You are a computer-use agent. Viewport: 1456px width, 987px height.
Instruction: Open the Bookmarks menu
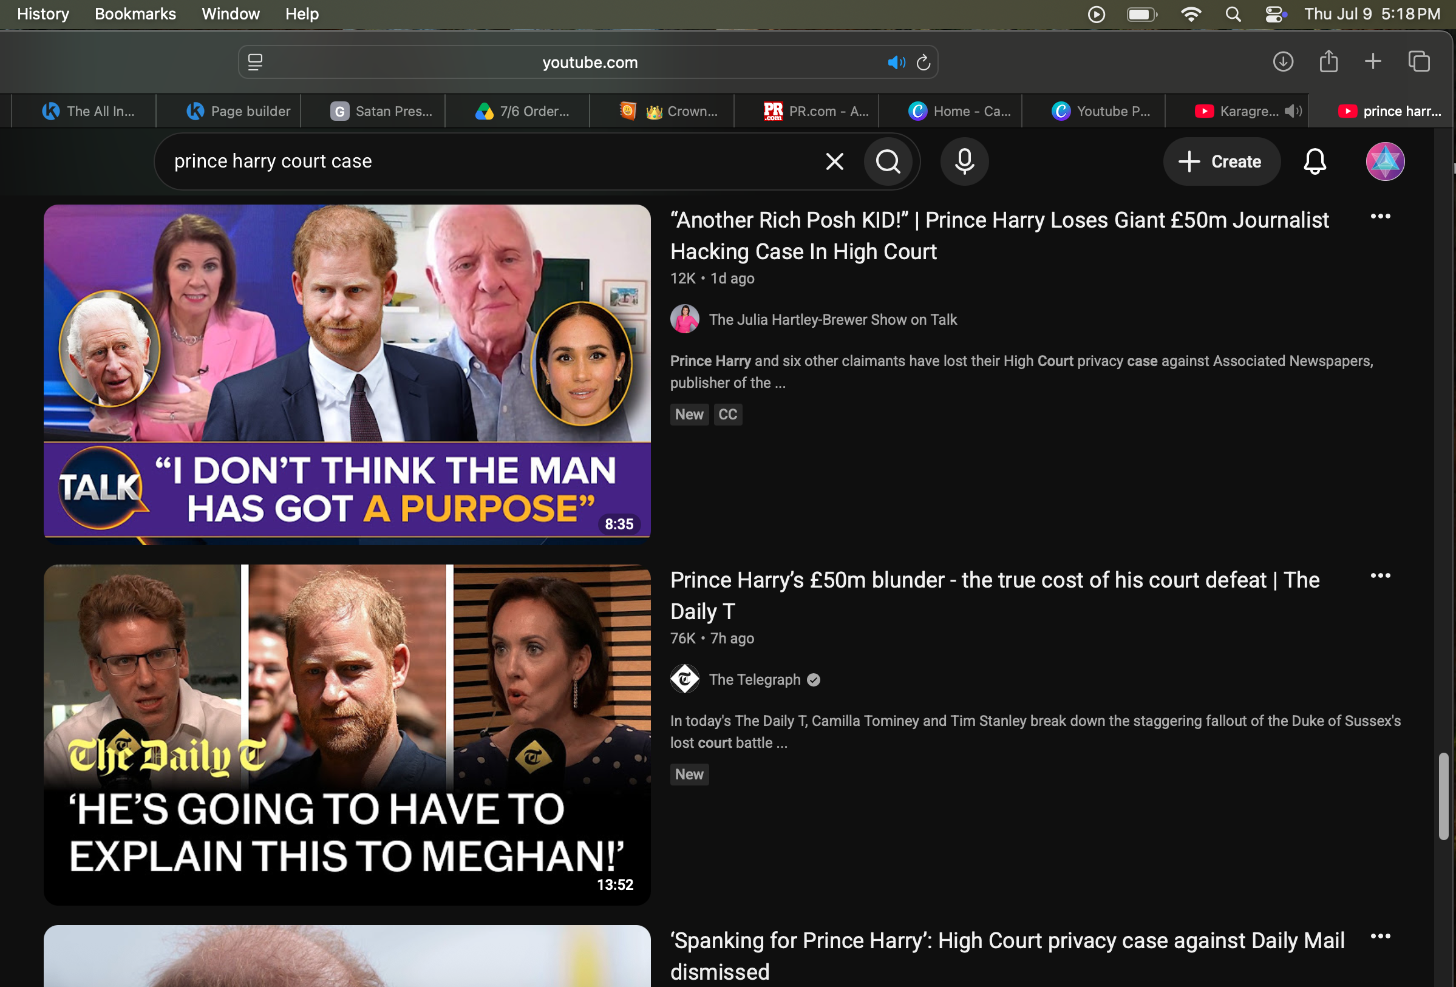click(135, 14)
